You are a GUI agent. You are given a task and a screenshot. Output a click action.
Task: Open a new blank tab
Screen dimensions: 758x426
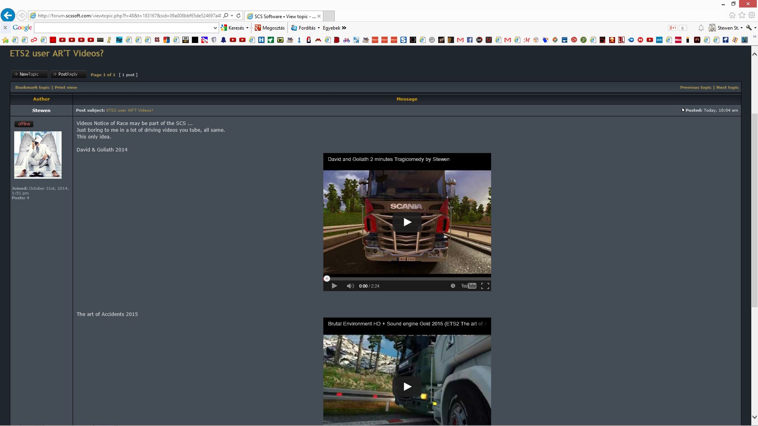tap(329, 16)
